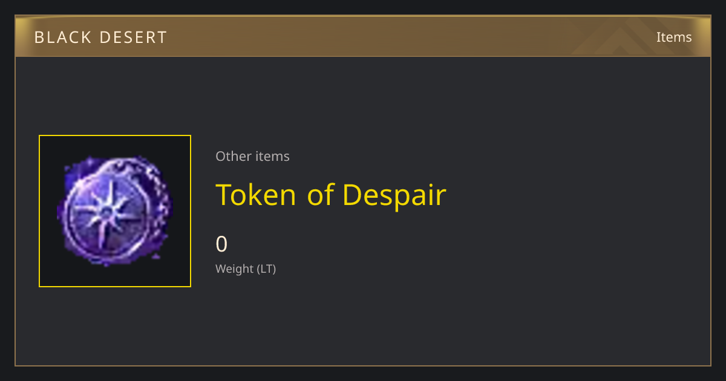Click the gold header bar's empty middle
Viewport: 726px width, 381px height.
[x=363, y=37]
